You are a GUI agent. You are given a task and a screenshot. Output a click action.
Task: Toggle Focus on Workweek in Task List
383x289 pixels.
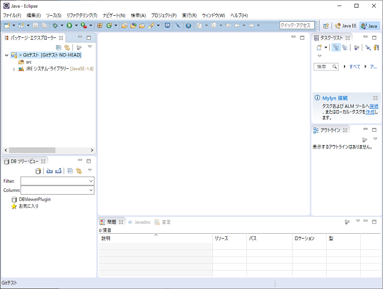coord(356,47)
